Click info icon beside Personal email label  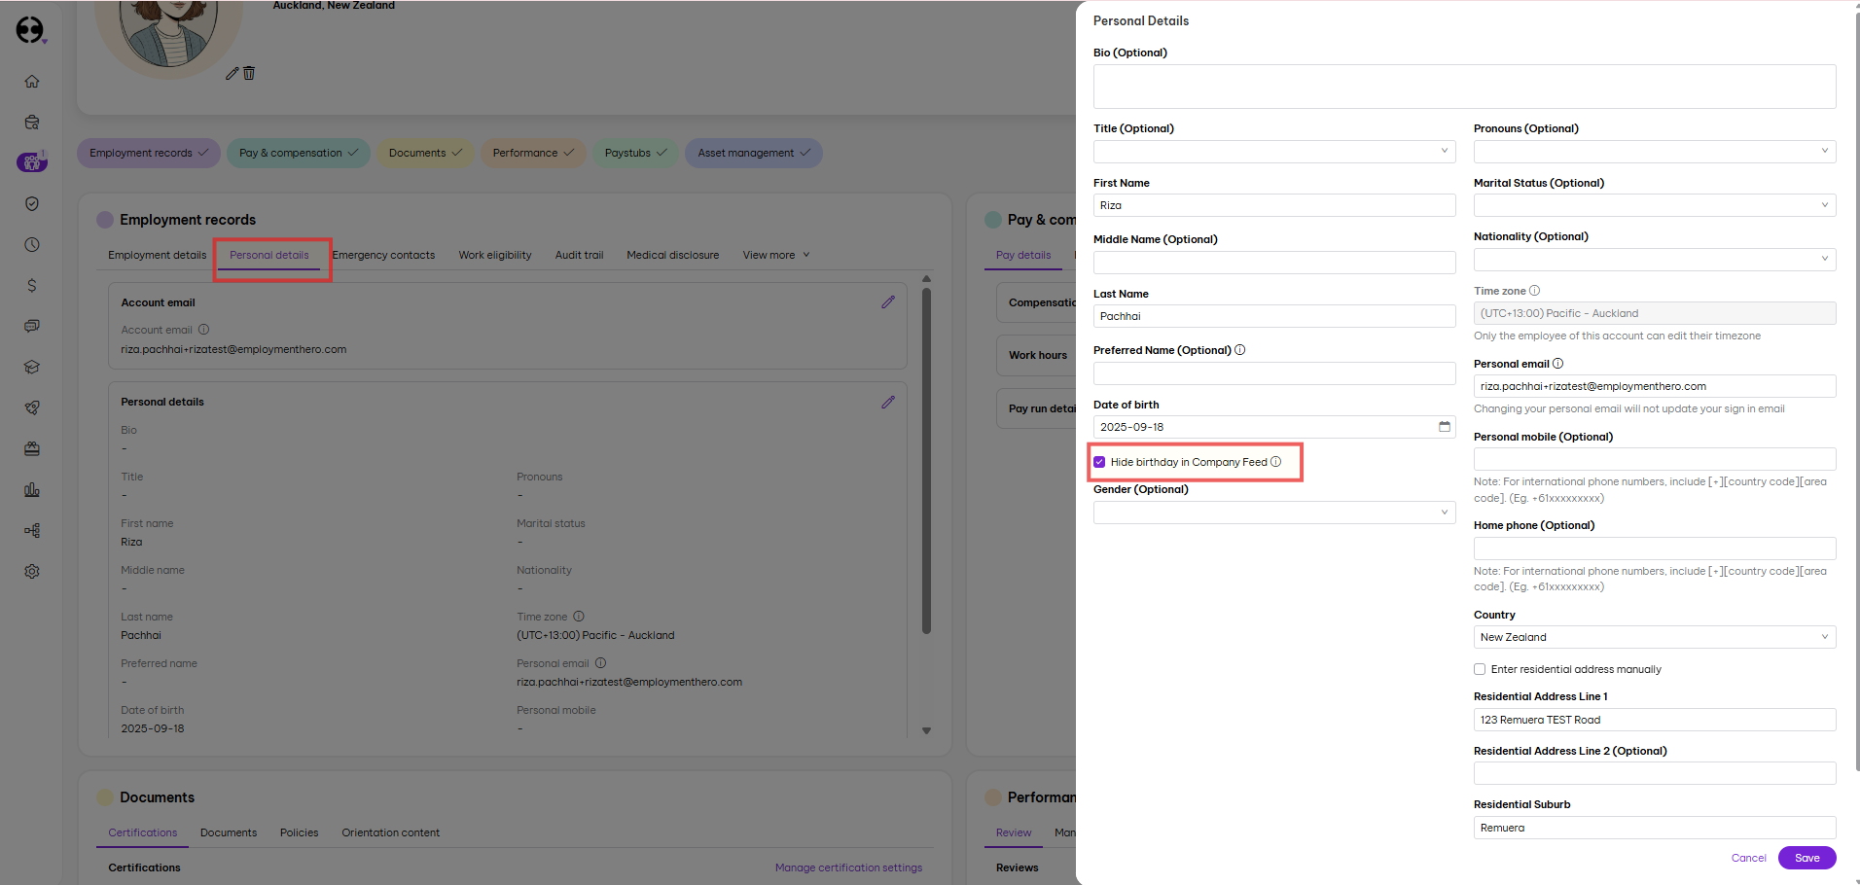1557,364
